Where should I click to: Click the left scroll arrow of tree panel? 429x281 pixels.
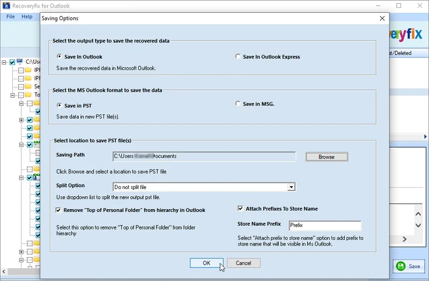pos(4,272)
